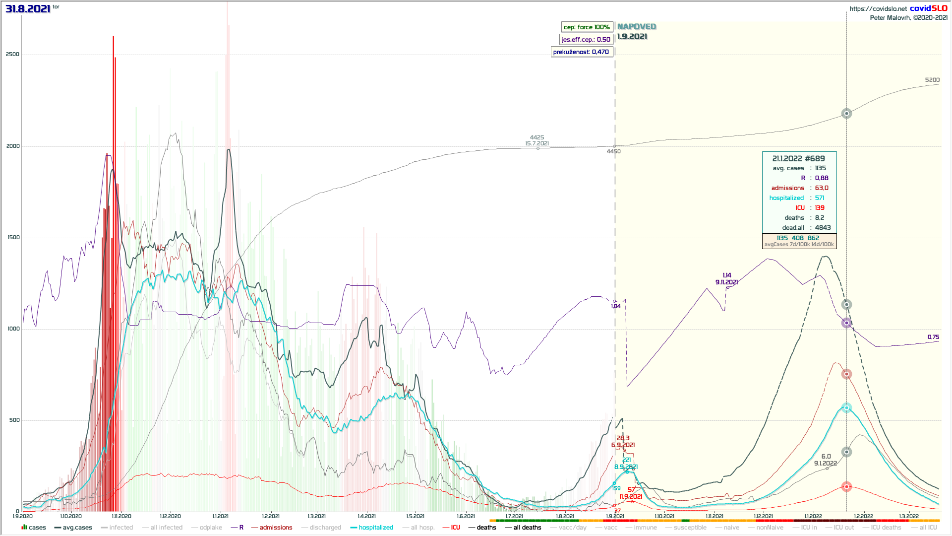The image size is (952, 536).
Task: Show the vacc/day series in legend
Action: tap(572, 528)
